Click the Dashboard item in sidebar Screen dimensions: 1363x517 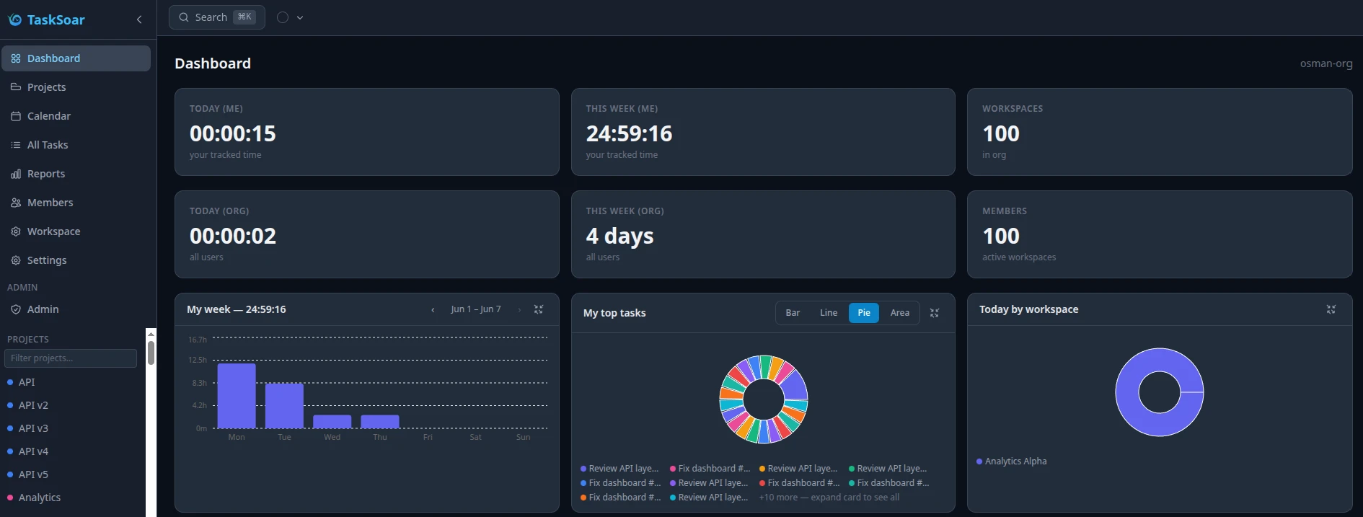76,58
